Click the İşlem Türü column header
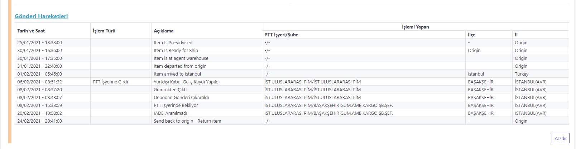Image resolution: width=576 pixels, height=149 pixels. tap(104, 31)
